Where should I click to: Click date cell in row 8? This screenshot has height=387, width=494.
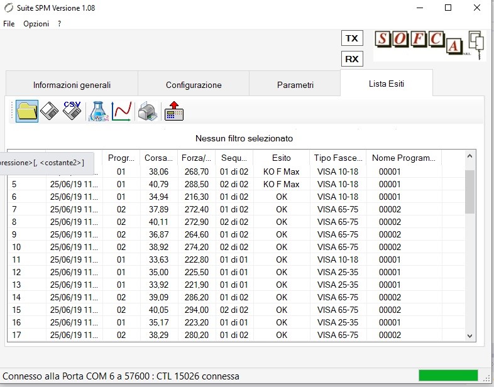click(x=74, y=222)
